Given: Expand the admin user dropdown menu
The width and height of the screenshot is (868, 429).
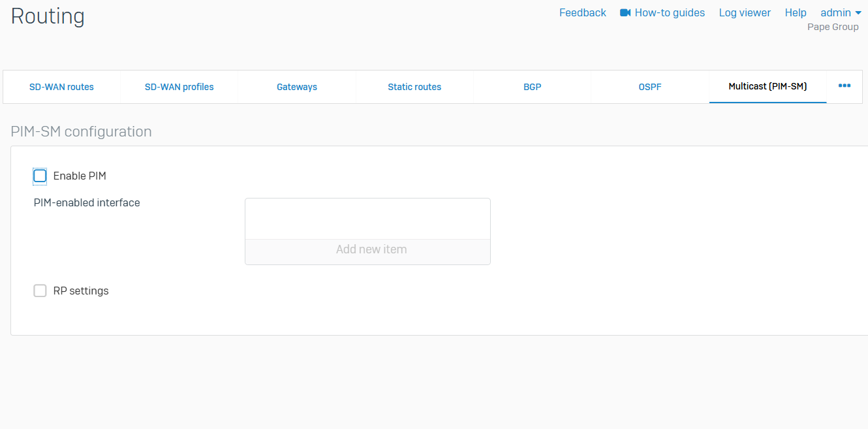Looking at the screenshot, I should pos(841,13).
